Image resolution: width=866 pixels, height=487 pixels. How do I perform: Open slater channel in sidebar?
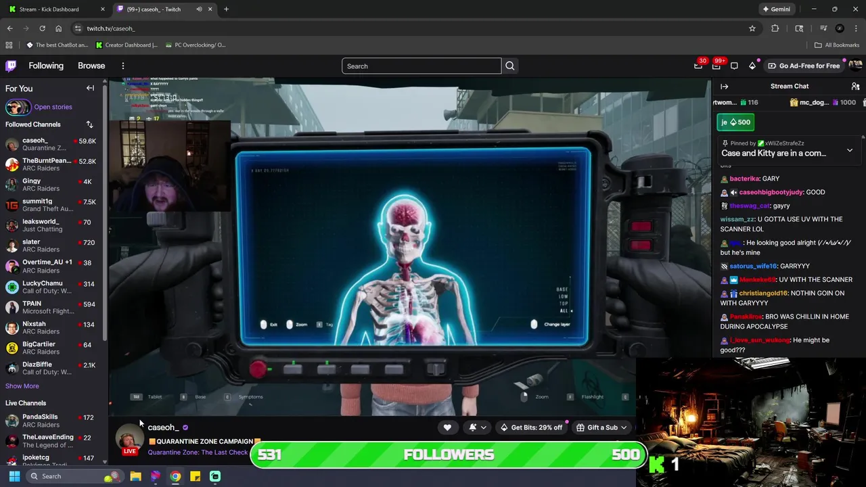pos(51,246)
